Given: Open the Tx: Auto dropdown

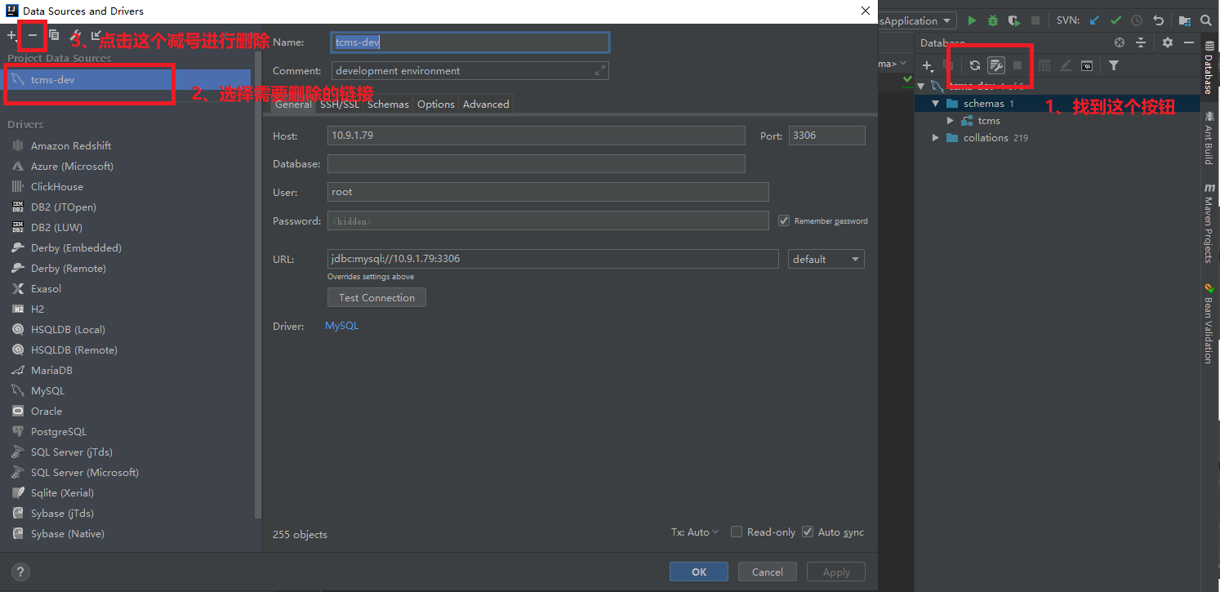Looking at the screenshot, I should click(x=694, y=532).
